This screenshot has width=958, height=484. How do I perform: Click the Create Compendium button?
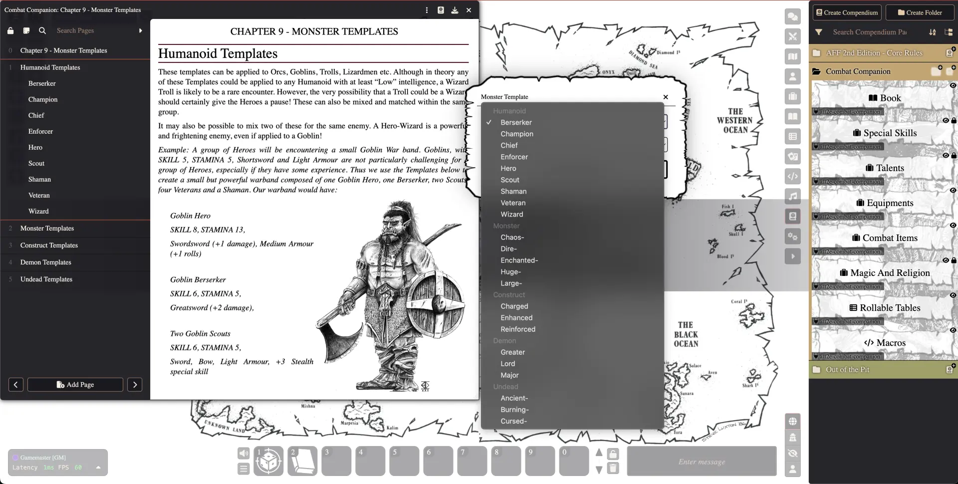846,12
